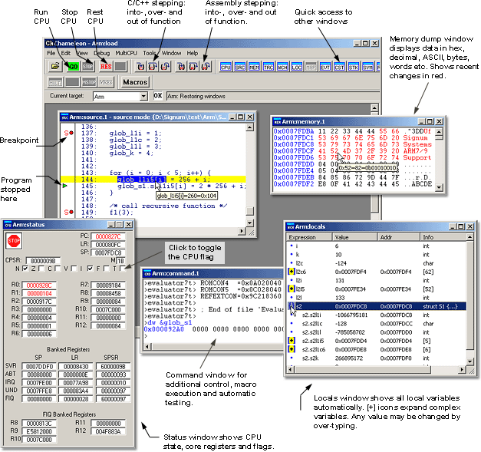Open the CST window shortcut
The width and height of the screenshot is (481, 452).
pyautogui.click(x=339, y=67)
